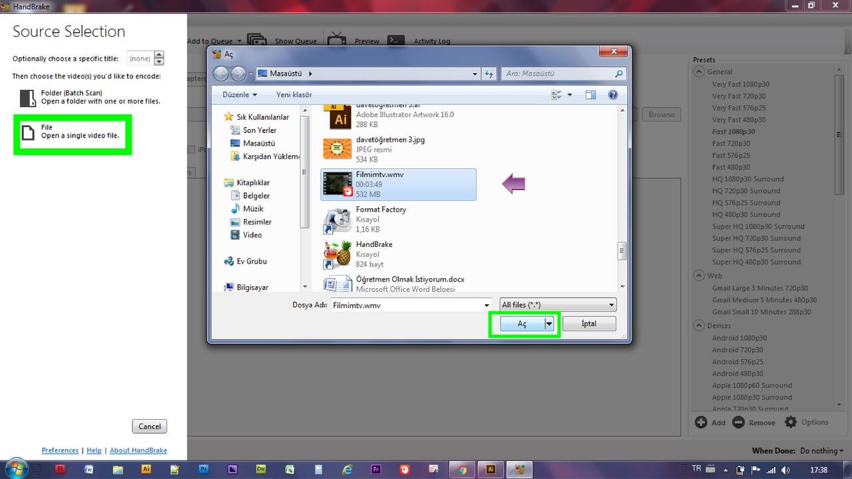Open Bilgisayar in the sidebar
Image resolution: width=852 pixels, height=479 pixels.
[246, 287]
